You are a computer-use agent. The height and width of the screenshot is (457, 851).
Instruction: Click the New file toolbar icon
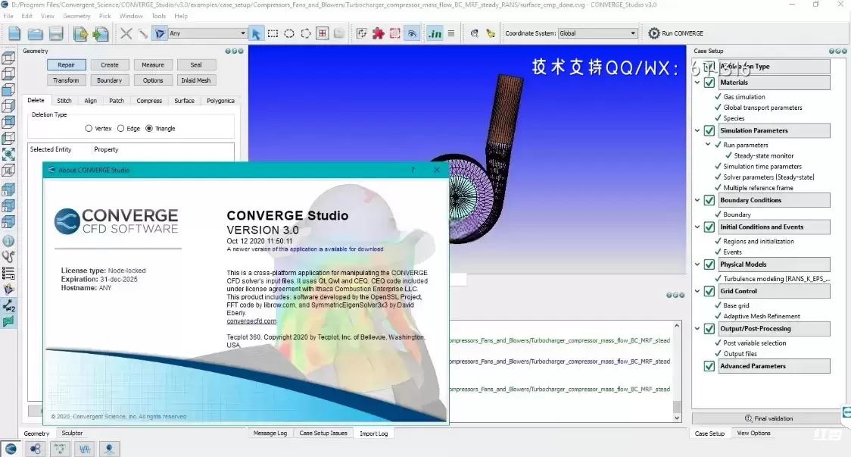click(14, 33)
